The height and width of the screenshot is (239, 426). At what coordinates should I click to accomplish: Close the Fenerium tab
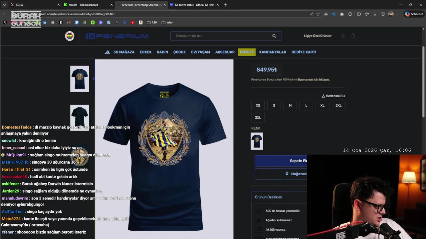click(165, 5)
